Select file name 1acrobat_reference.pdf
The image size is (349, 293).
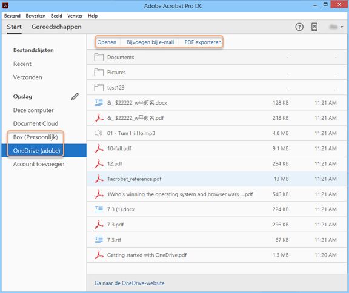(x=135, y=179)
